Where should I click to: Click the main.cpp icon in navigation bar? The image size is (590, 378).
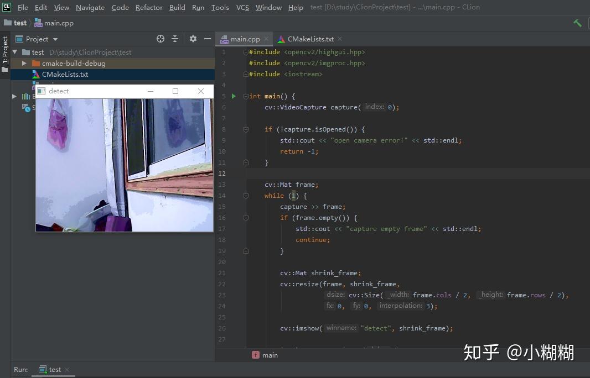pyautogui.click(x=38, y=23)
